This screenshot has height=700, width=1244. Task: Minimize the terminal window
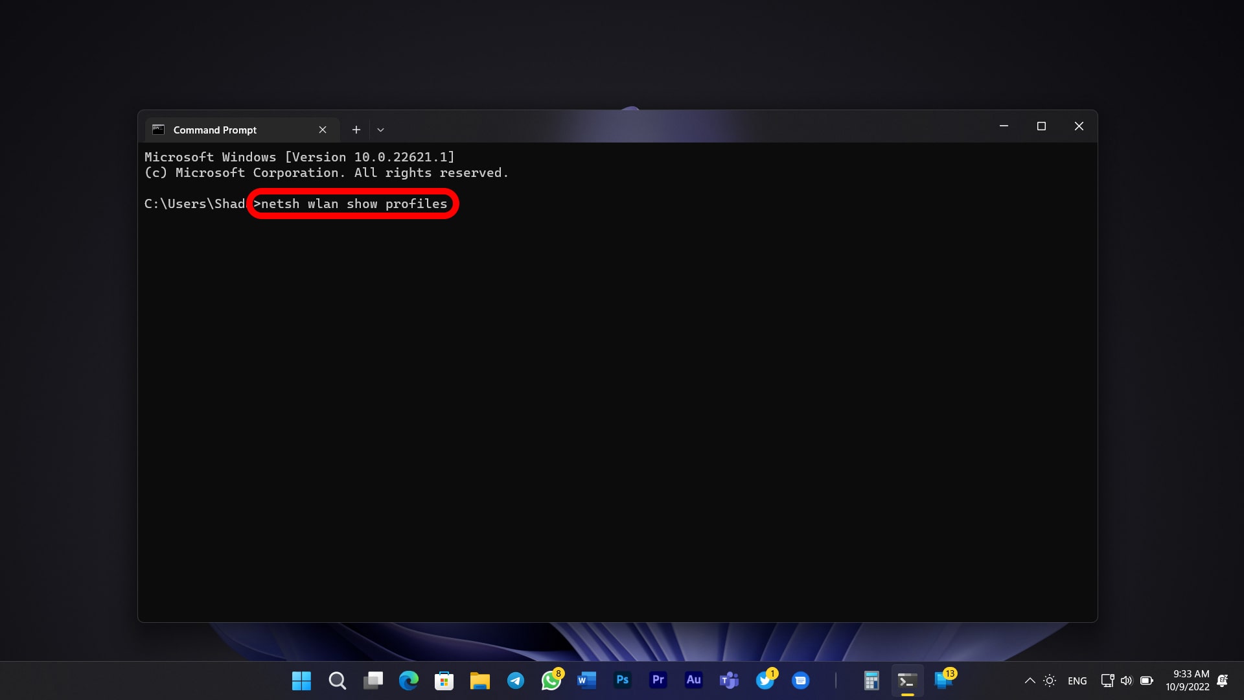(x=1004, y=126)
